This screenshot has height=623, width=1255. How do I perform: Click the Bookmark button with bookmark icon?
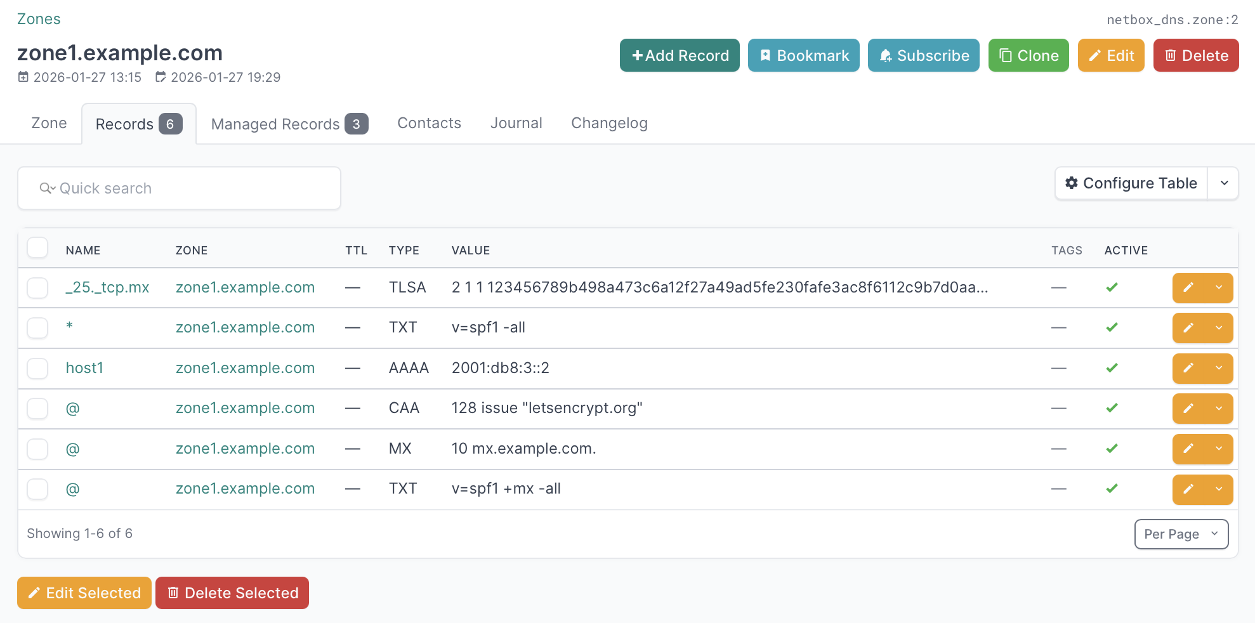(803, 56)
